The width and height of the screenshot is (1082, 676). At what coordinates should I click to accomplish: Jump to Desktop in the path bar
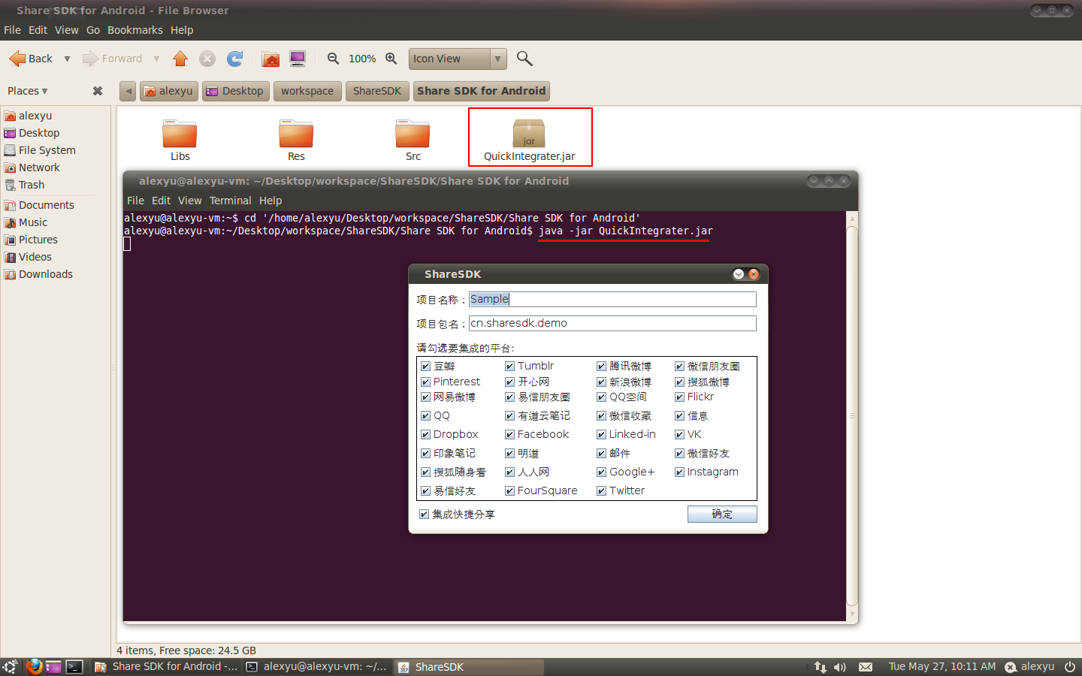pos(236,91)
